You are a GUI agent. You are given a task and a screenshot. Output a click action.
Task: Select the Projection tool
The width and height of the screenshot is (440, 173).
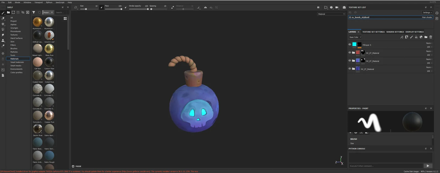coord(3,24)
